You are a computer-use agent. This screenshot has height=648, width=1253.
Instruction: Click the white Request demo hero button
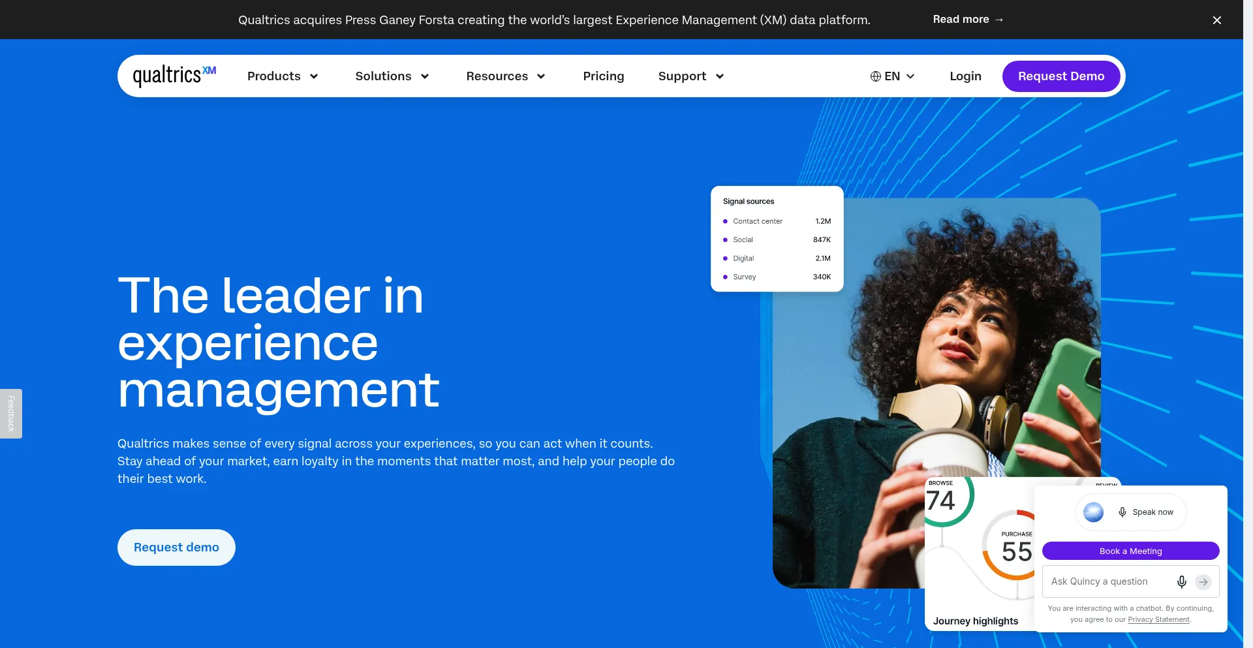point(176,548)
